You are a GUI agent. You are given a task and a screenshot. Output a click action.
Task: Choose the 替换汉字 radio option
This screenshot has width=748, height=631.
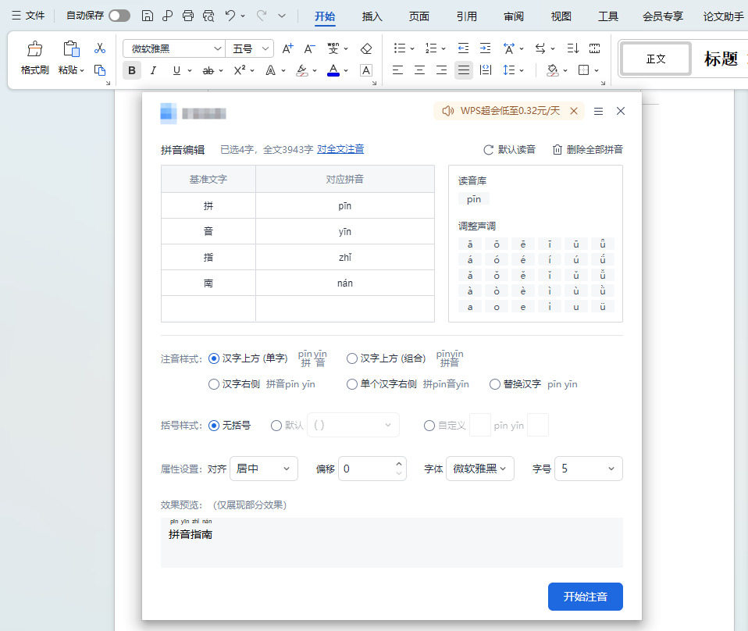click(x=495, y=384)
